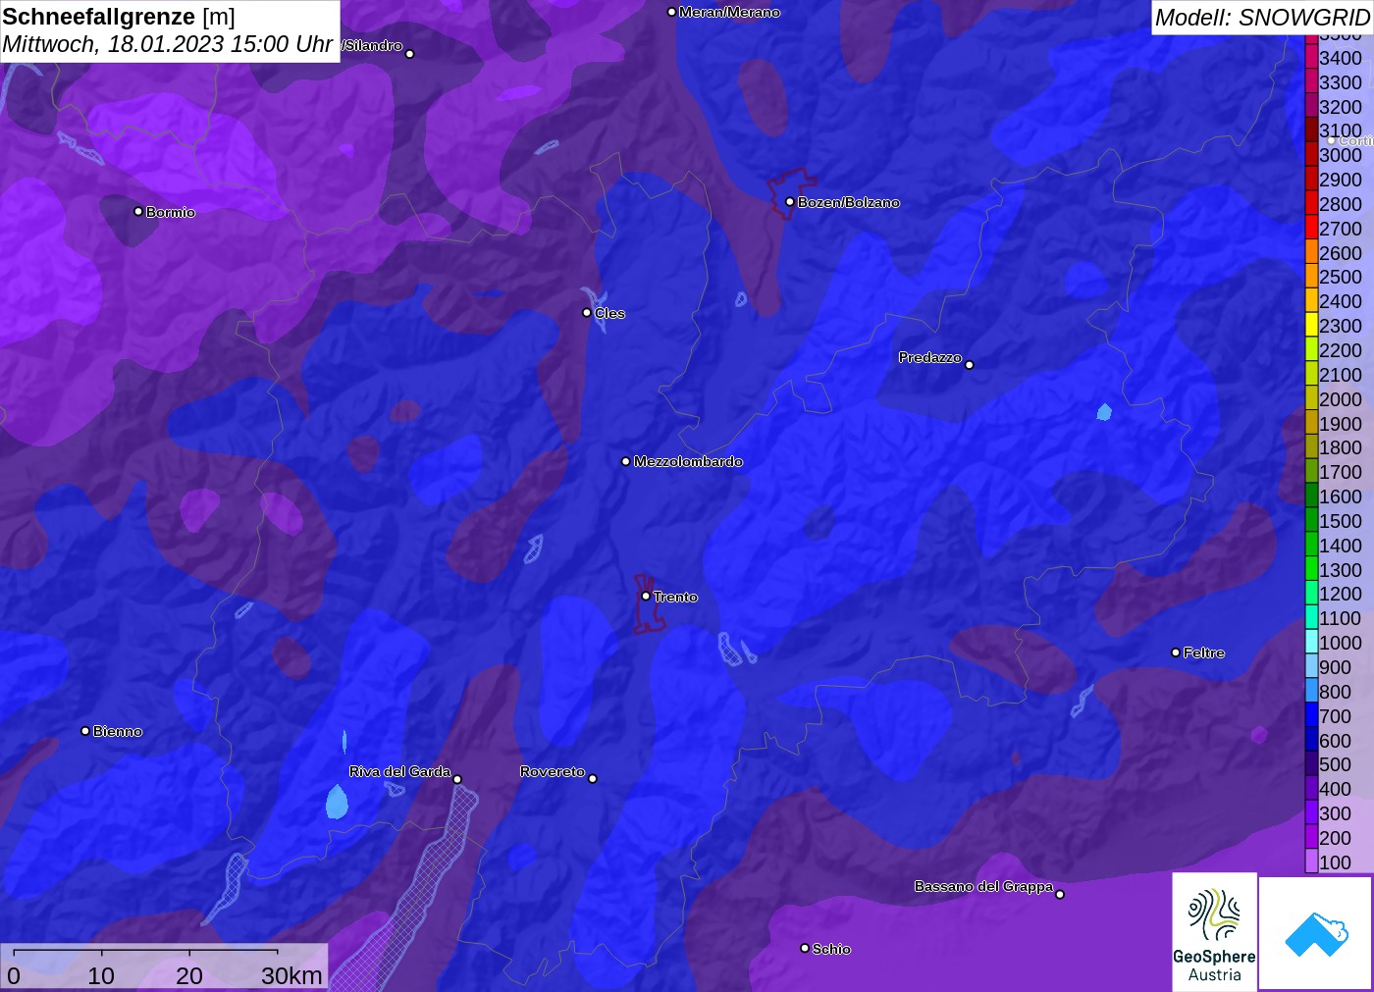Click the 20 mark on scale bar
Screen dimensions: 1374x992
pos(189,975)
